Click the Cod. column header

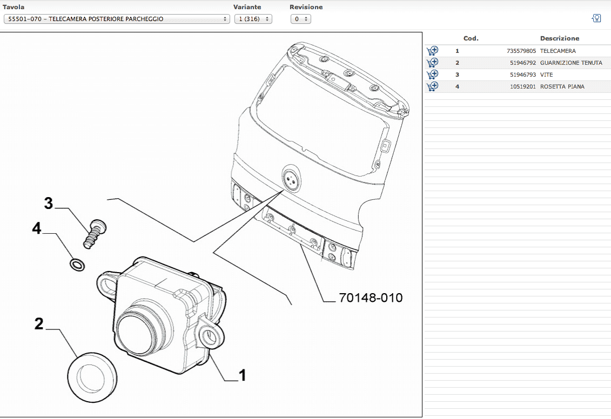[471, 38]
